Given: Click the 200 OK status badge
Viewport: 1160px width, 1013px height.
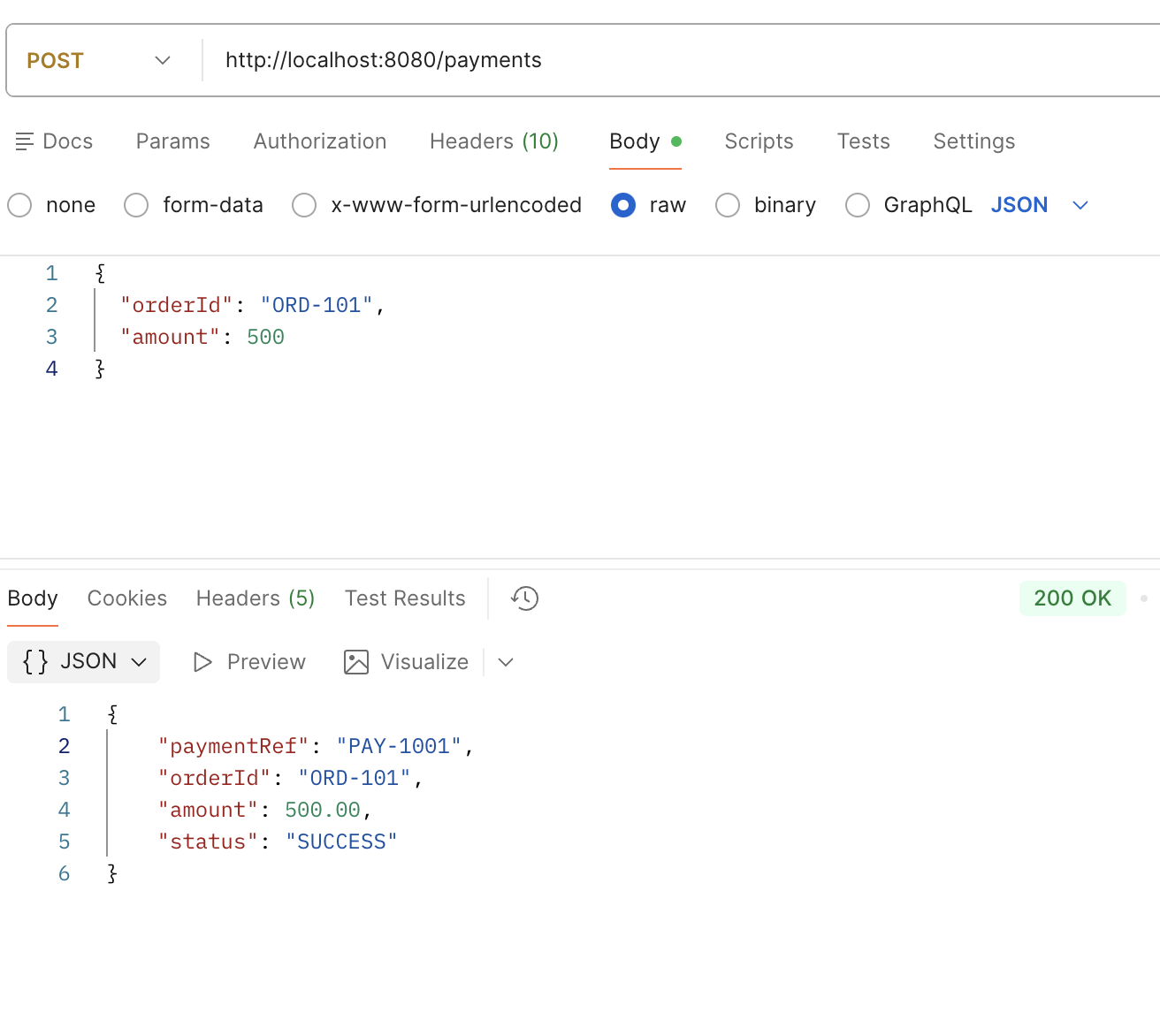Looking at the screenshot, I should [1072, 598].
